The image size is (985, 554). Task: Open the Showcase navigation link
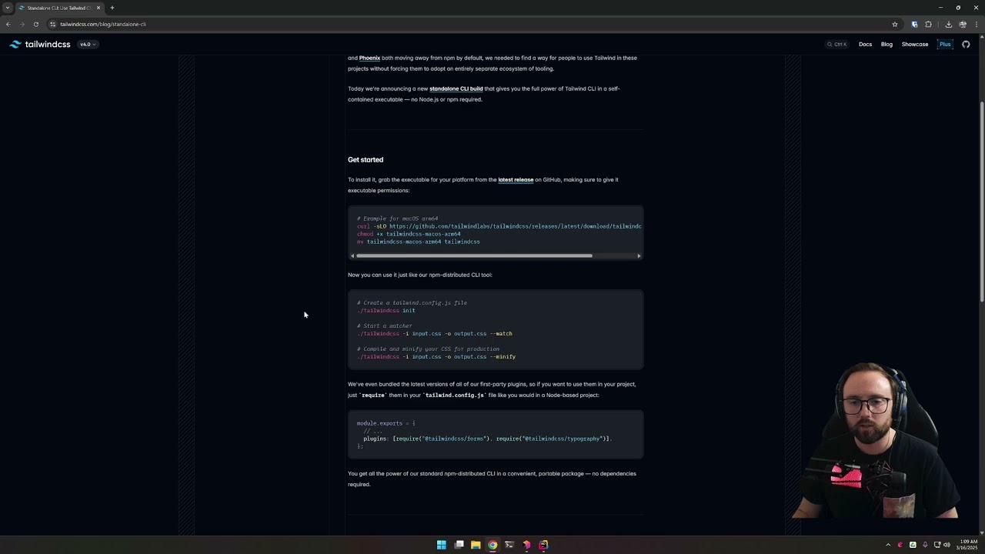tap(915, 45)
